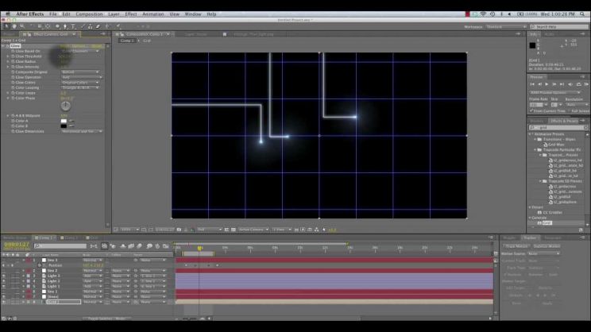Screen dimensions: 591x332
Task: Click the timeline layer search field
Action: [x=60, y=246]
